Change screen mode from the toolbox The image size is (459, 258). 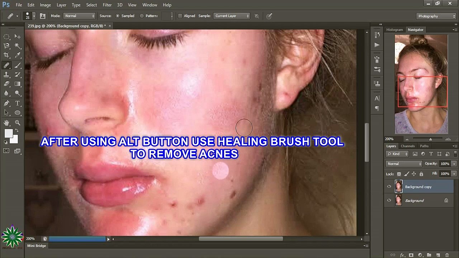pos(18,151)
